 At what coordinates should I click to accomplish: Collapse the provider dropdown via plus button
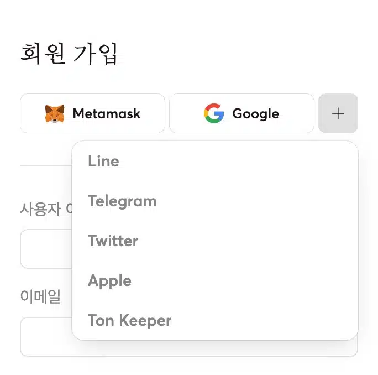pyautogui.click(x=338, y=113)
